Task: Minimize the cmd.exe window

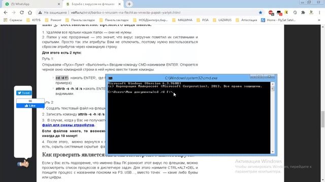Action: 253,77
